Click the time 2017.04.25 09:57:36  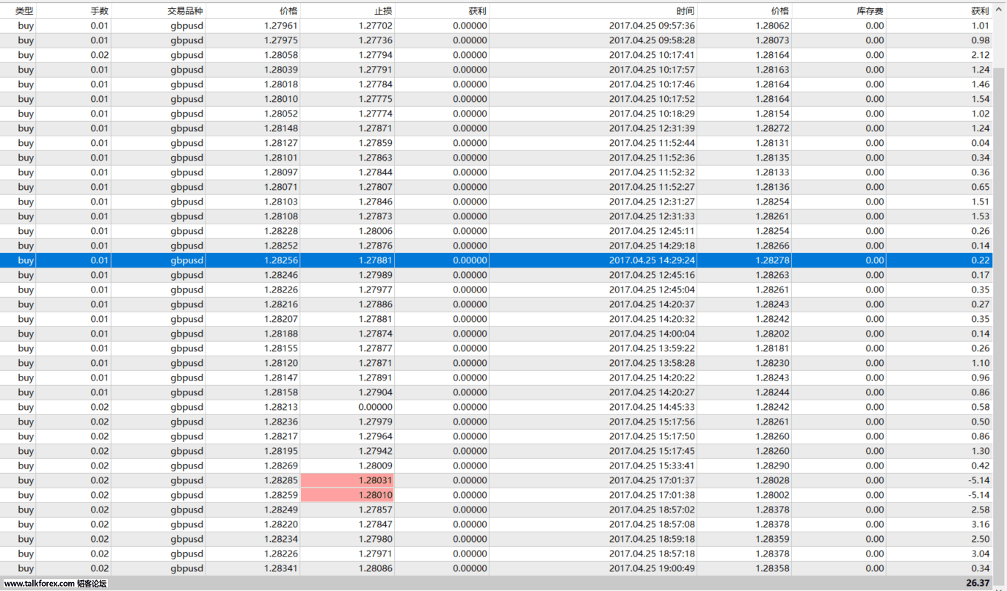coord(652,26)
